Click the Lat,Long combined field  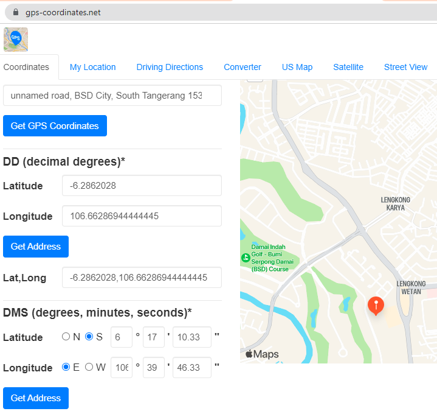(142, 277)
